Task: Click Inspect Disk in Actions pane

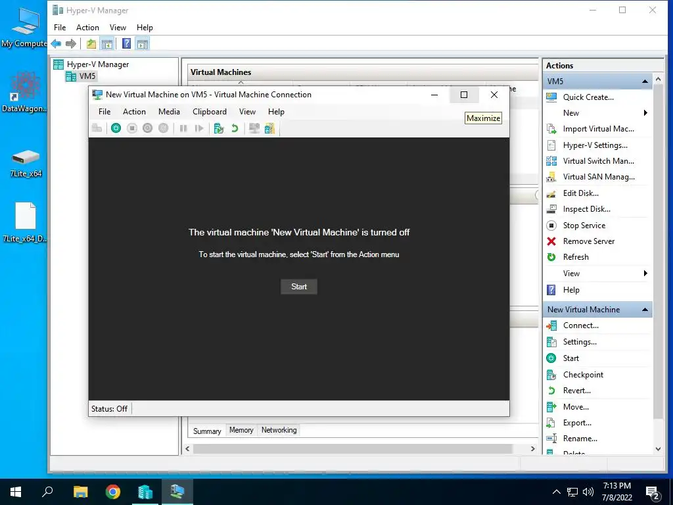Action: [x=586, y=209]
